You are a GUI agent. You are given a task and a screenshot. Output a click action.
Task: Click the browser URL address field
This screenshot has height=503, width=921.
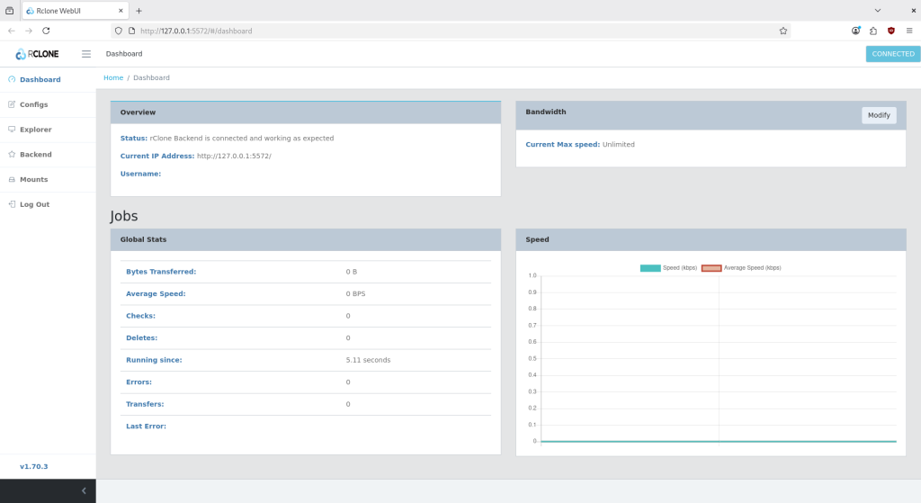(450, 31)
